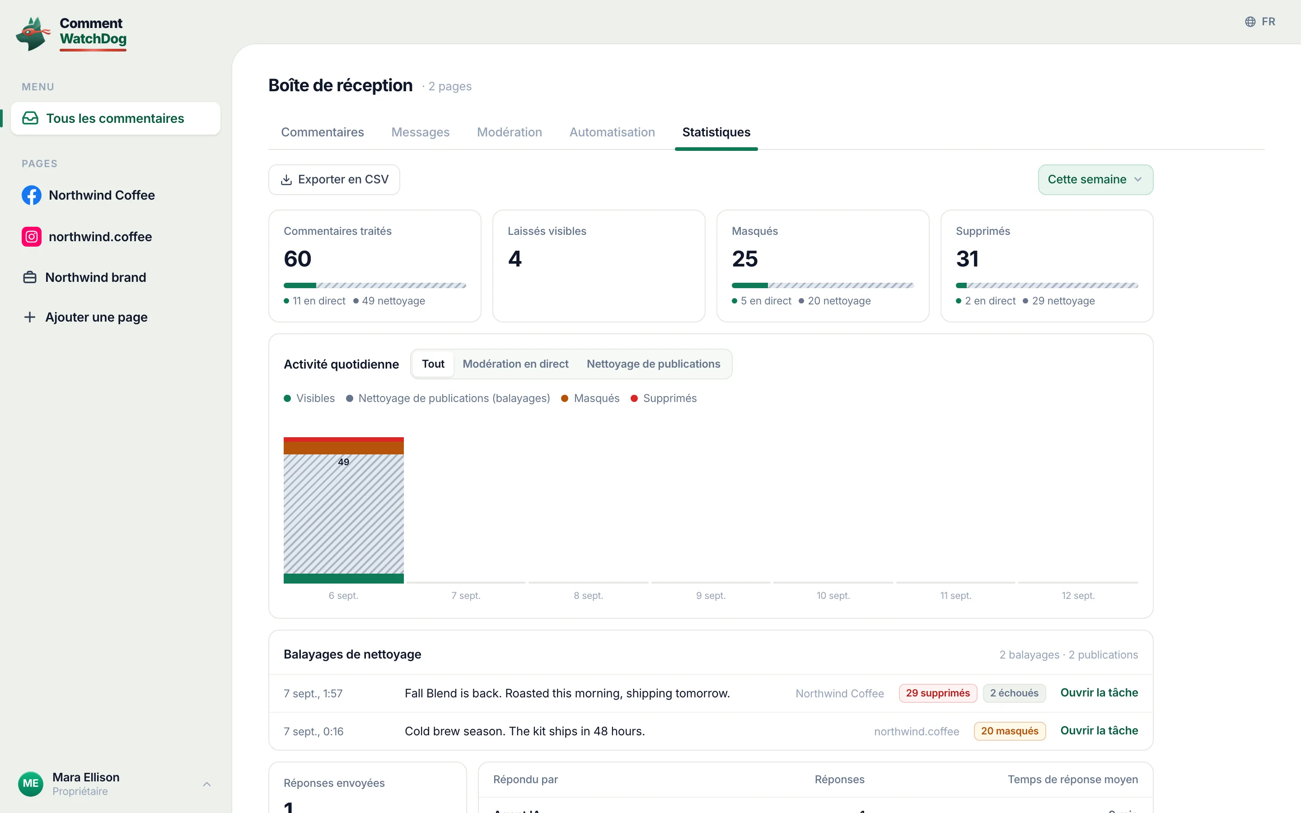The height and width of the screenshot is (813, 1301).
Task: Open the FR language selector
Action: click(x=1260, y=22)
